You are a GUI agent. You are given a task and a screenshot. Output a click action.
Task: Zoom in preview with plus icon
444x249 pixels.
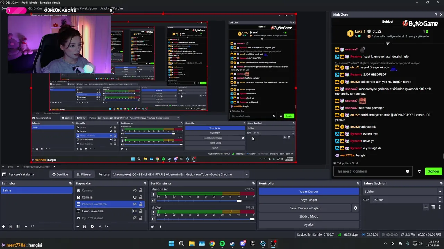19,167
